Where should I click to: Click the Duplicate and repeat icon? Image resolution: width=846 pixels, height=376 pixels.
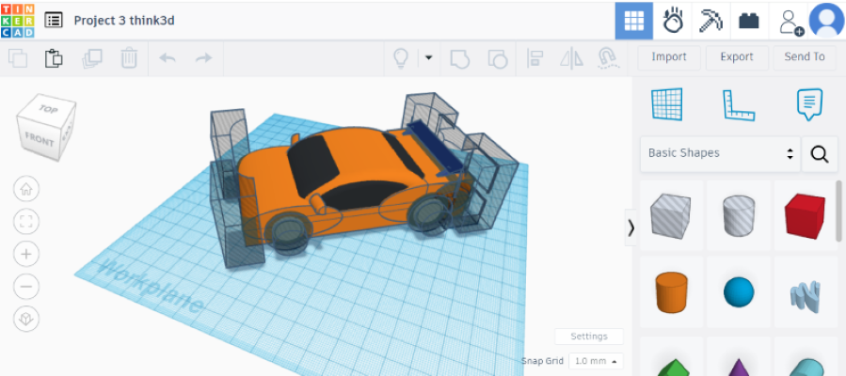(x=91, y=57)
